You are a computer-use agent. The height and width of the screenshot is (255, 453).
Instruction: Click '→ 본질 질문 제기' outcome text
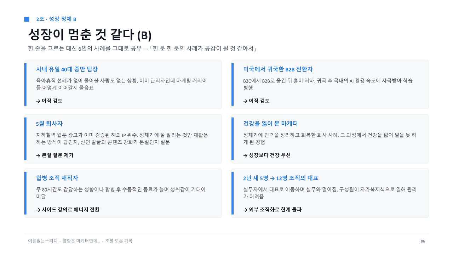click(x=55, y=155)
